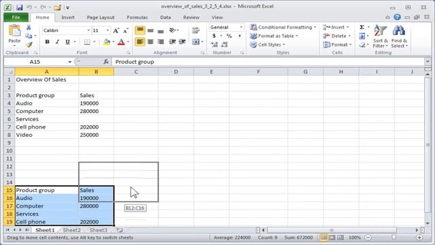Click the Save icon in quick access toolbar
This screenshot has width=435, height=245.
(x=20, y=7)
